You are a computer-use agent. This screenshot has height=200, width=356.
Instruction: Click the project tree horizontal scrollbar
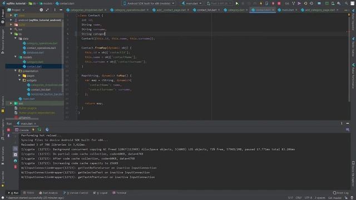pos(22,119)
